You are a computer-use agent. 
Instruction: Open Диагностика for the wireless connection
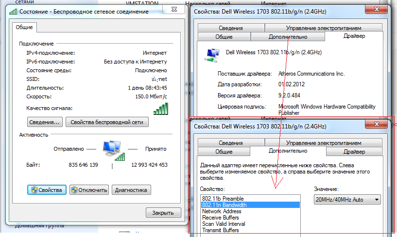(x=131, y=190)
